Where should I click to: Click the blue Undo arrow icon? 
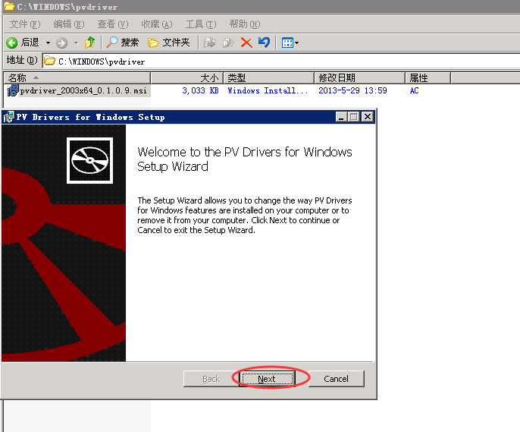[x=264, y=43]
